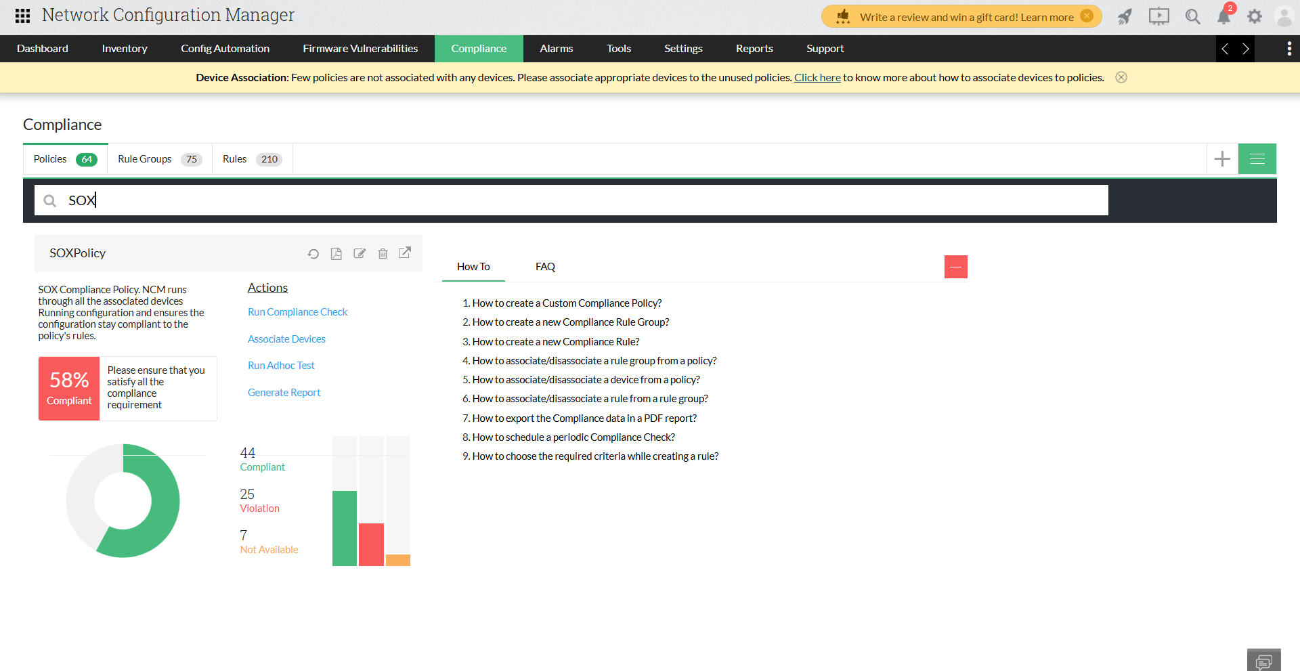The image size is (1300, 671).
Task: Open the Tools menu
Action: [x=619, y=49]
